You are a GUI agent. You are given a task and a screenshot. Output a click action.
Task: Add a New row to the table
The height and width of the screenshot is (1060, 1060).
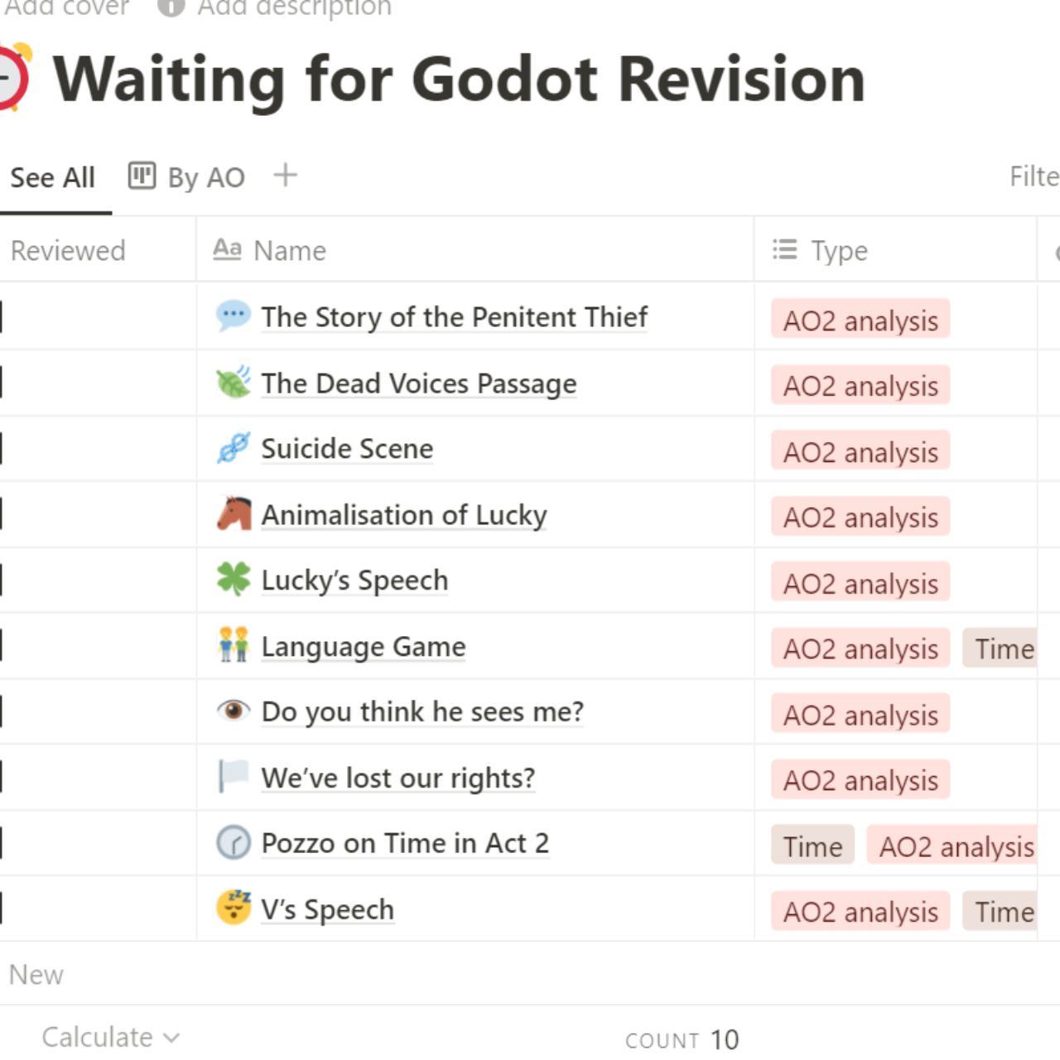tap(36, 975)
